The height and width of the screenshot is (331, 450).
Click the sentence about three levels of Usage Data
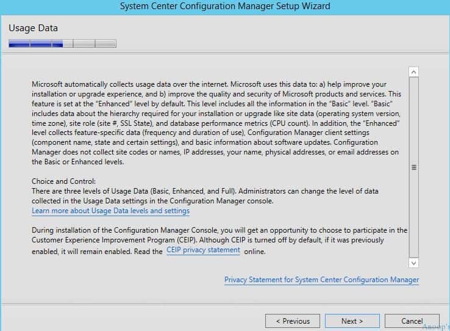point(205,196)
